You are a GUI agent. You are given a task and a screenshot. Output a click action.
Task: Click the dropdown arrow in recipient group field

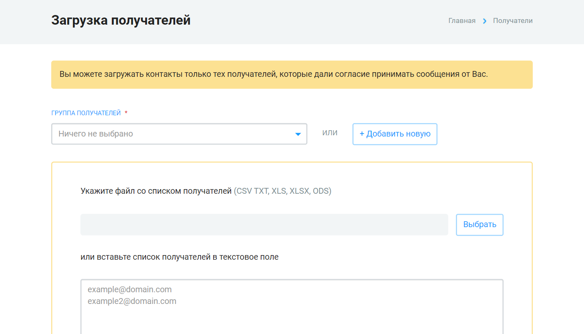coord(298,134)
